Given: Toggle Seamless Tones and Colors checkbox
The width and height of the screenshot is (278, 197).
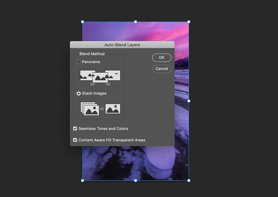Looking at the screenshot, I should pos(75,129).
